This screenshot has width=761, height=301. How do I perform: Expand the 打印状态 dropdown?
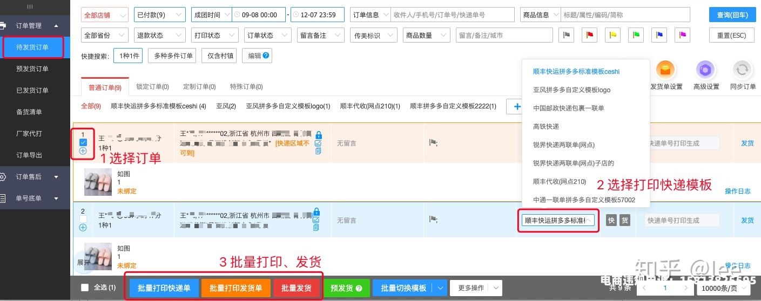[x=215, y=36]
